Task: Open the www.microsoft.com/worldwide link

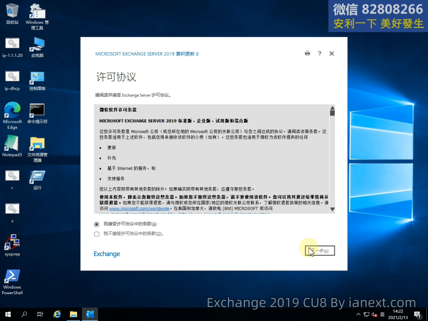Action: pos(139,208)
